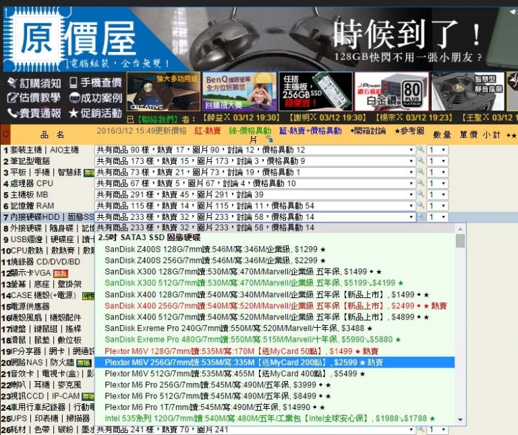The image size is (518, 435).
Task: Click the magnifier icon for row 5 主機板 MB
Action: coord(421,194)
